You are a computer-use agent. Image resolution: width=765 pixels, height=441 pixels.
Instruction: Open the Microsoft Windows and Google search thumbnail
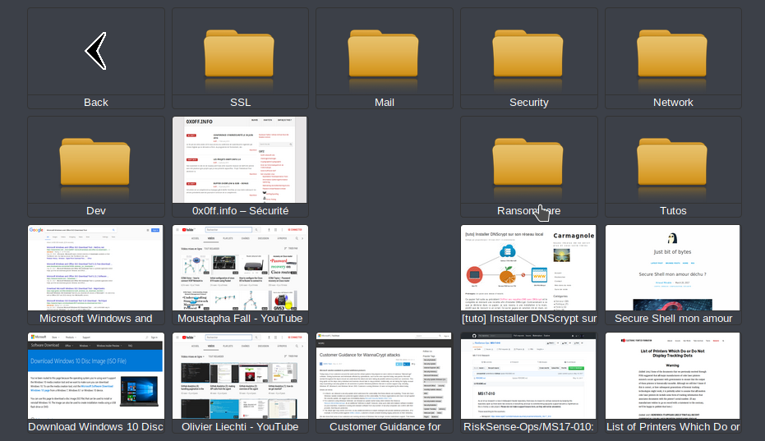[x=95, y=268]
